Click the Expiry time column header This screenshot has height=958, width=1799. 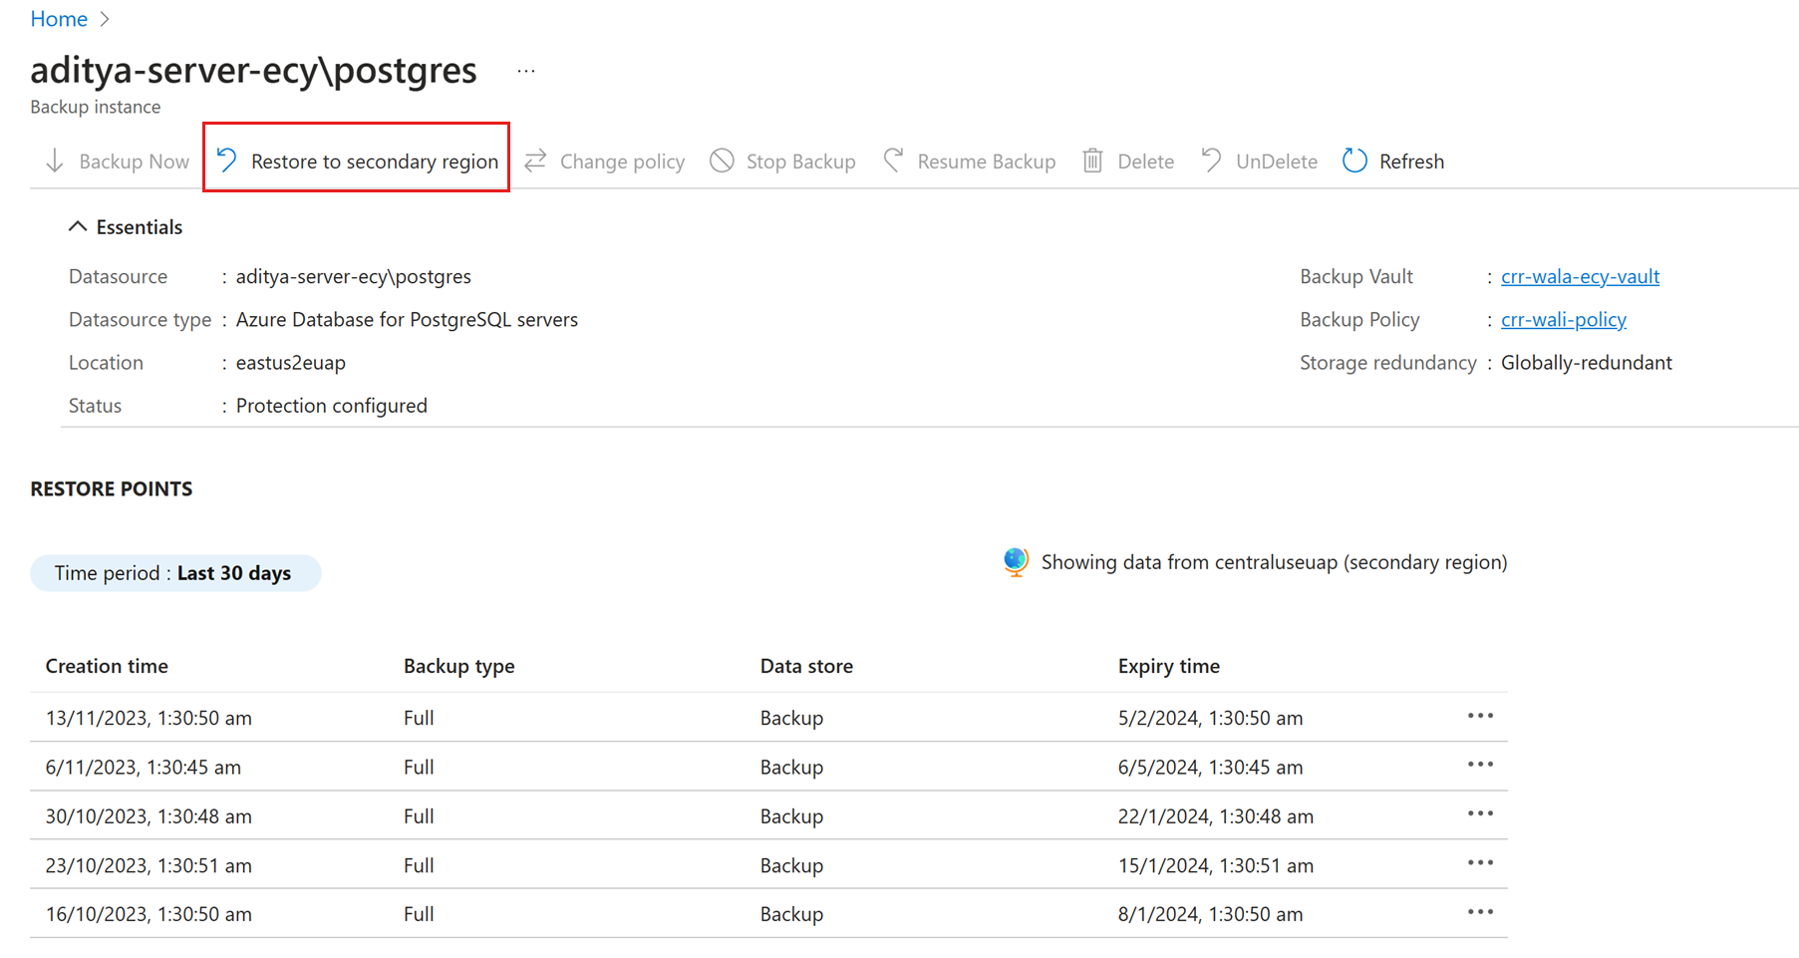[x=1168, y=666]
